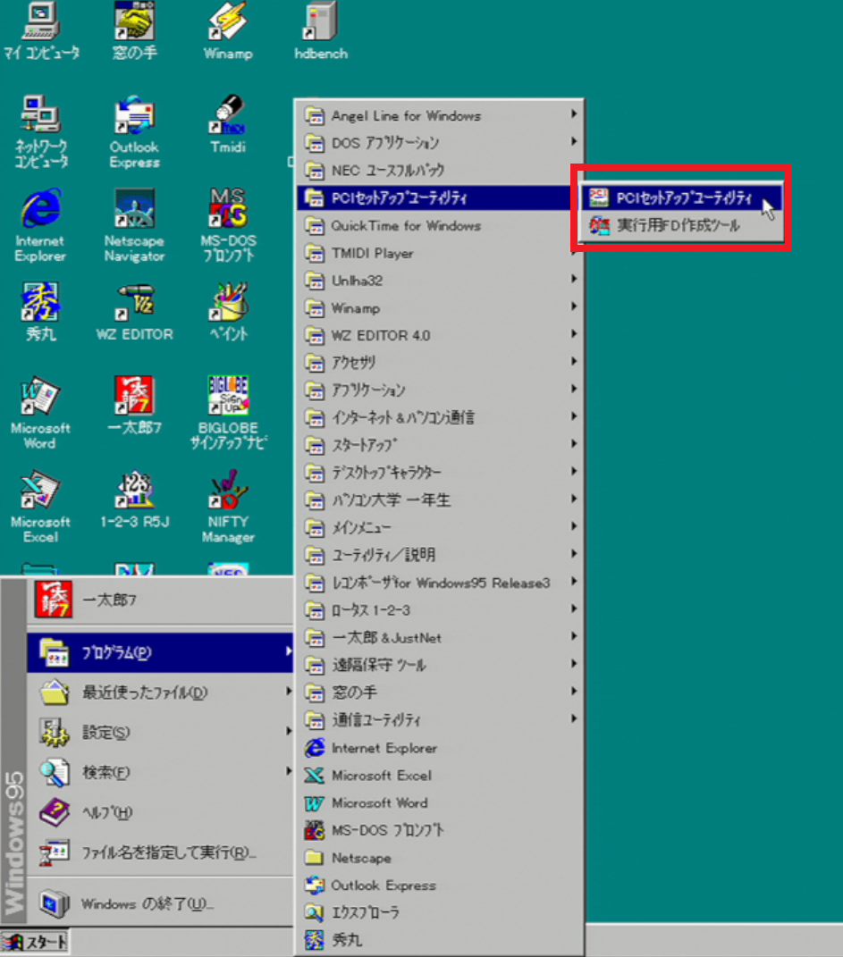This screenshot has width=843, height=957.
Task: Expand the プログラム(P) Start menu item
Action: pos(160,652)
